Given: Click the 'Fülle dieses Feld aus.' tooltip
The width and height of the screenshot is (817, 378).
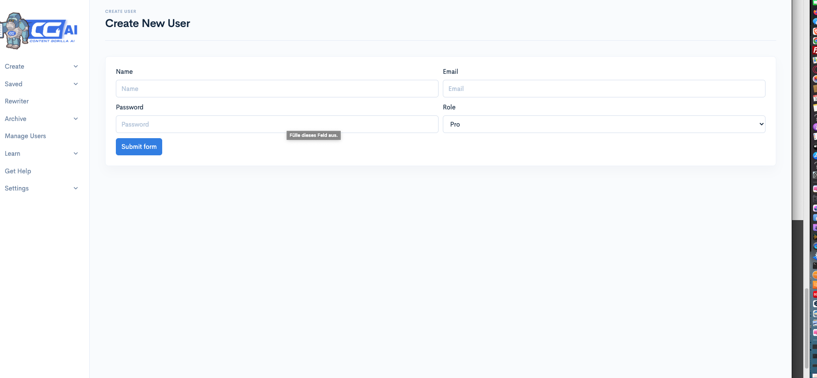Looking at the screenshot, I should tap(314, 136).
